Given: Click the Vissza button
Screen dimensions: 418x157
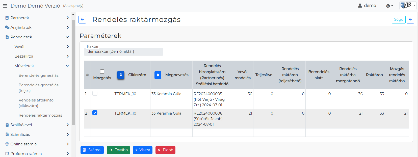Looking at the screenshot, I should [143, 150].
